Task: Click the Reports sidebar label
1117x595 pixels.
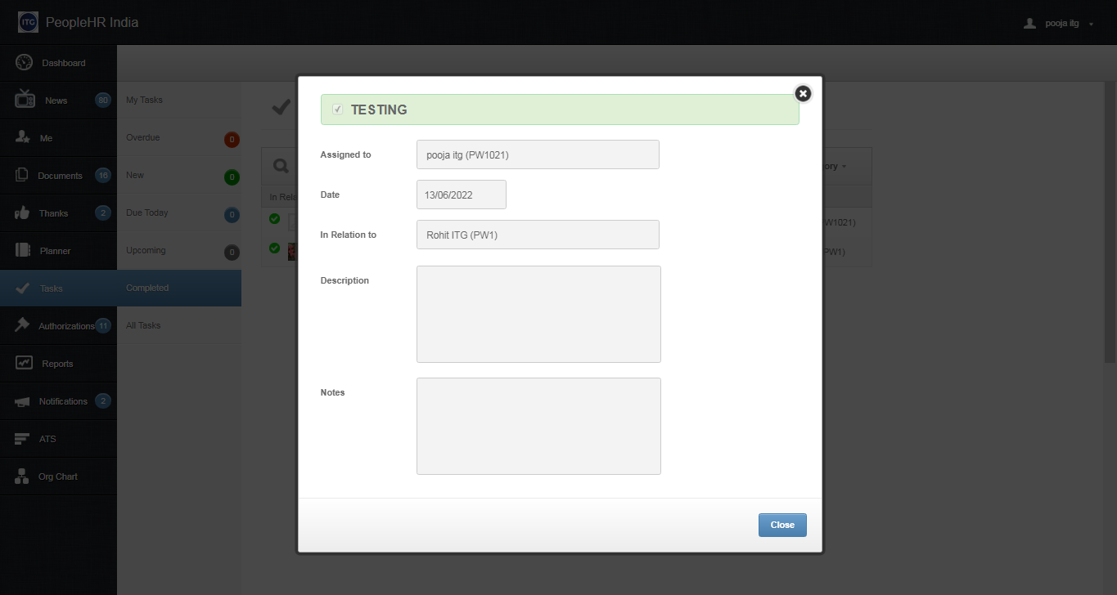Action: pyautogui.click(x=57, y=364)
